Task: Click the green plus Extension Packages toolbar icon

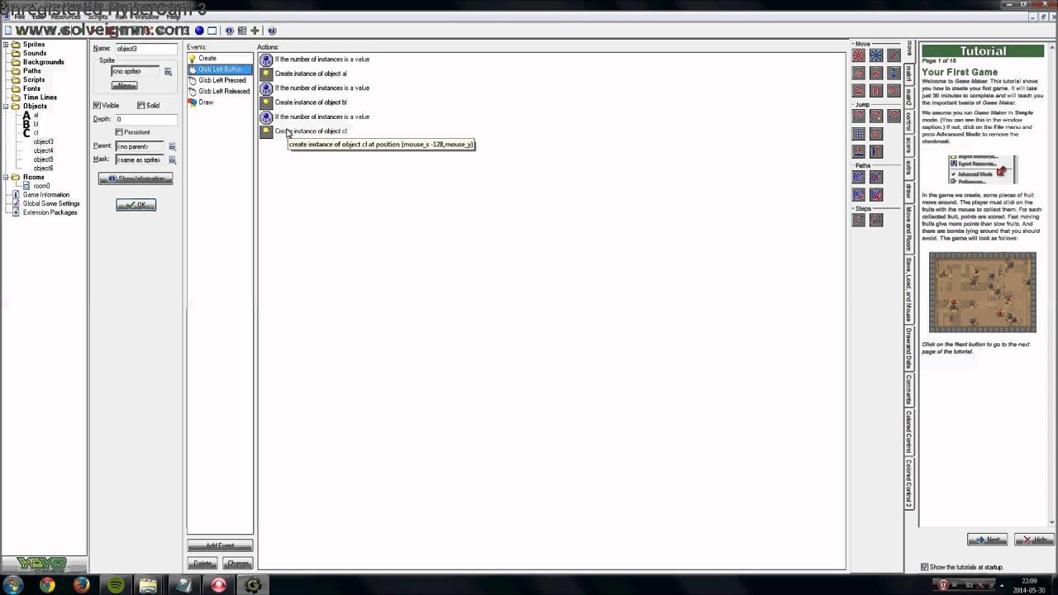Action: click(x=255, y=31)
